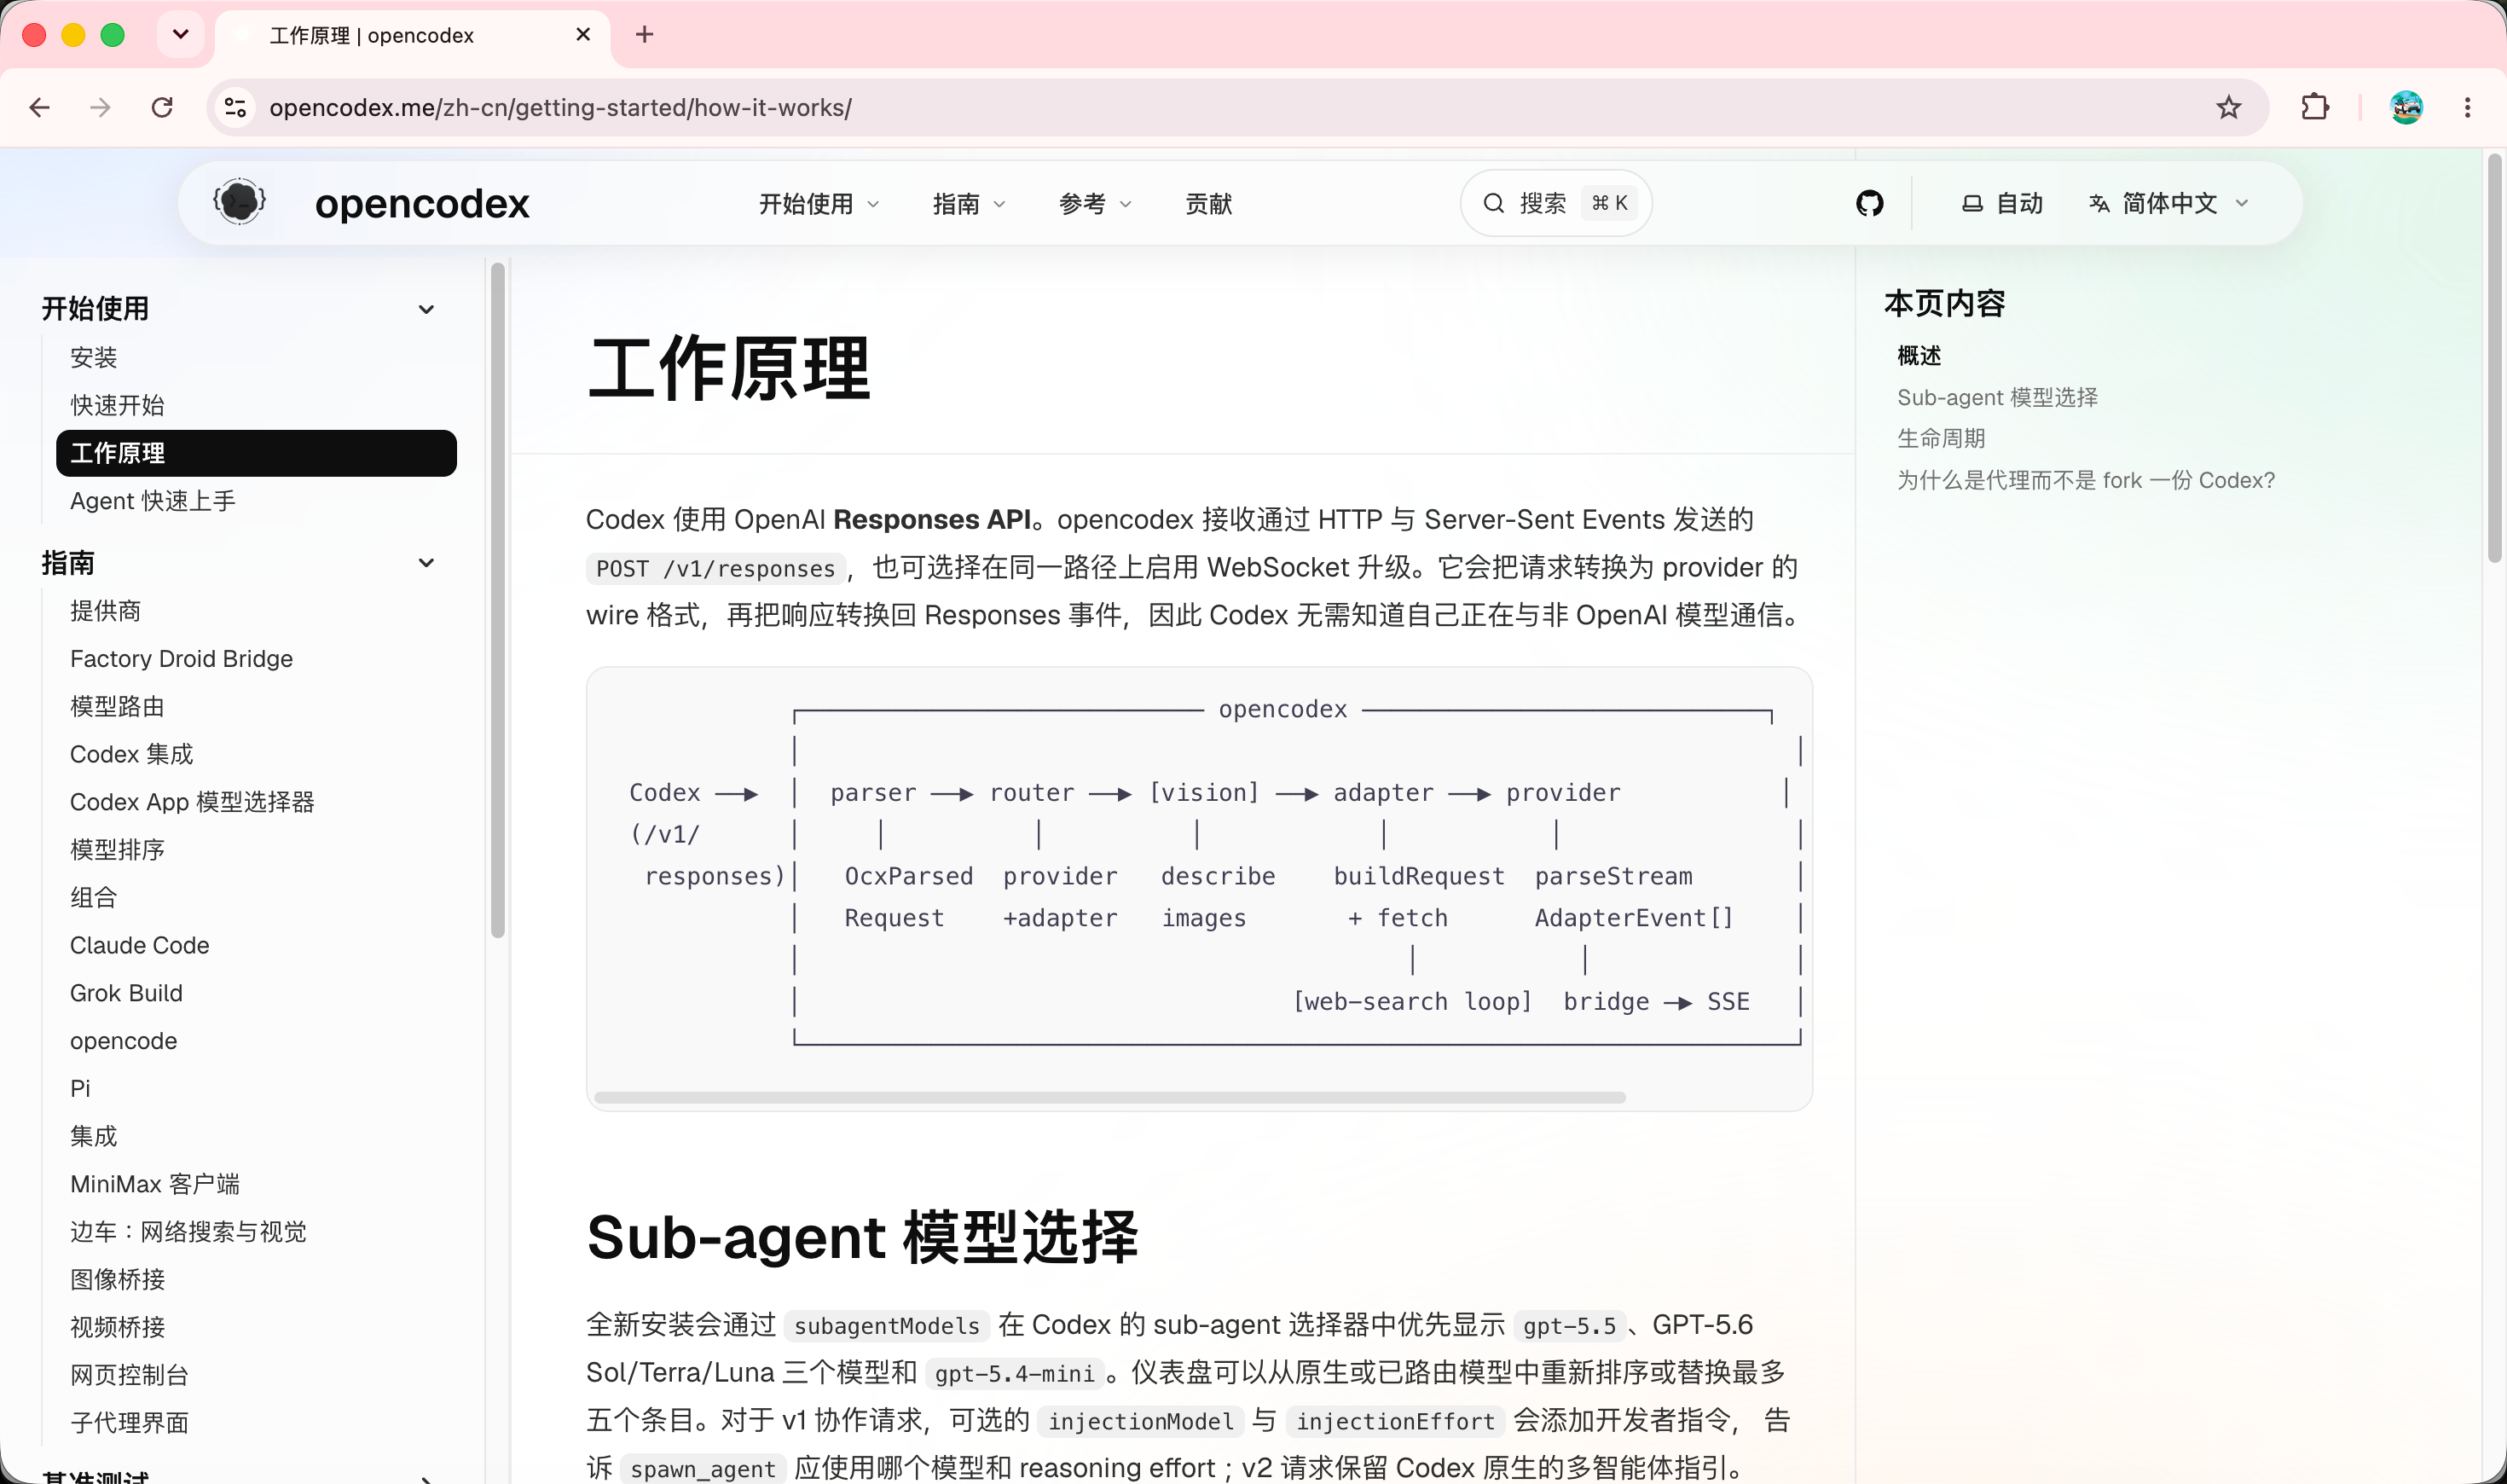2507x1484 pixels.
Task: Click the address bar URL
Action: coord(561,107)
